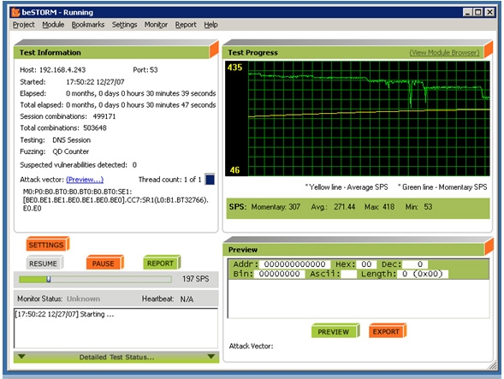
Task: Click the graph maximum label 435
Action: point(234,68)
